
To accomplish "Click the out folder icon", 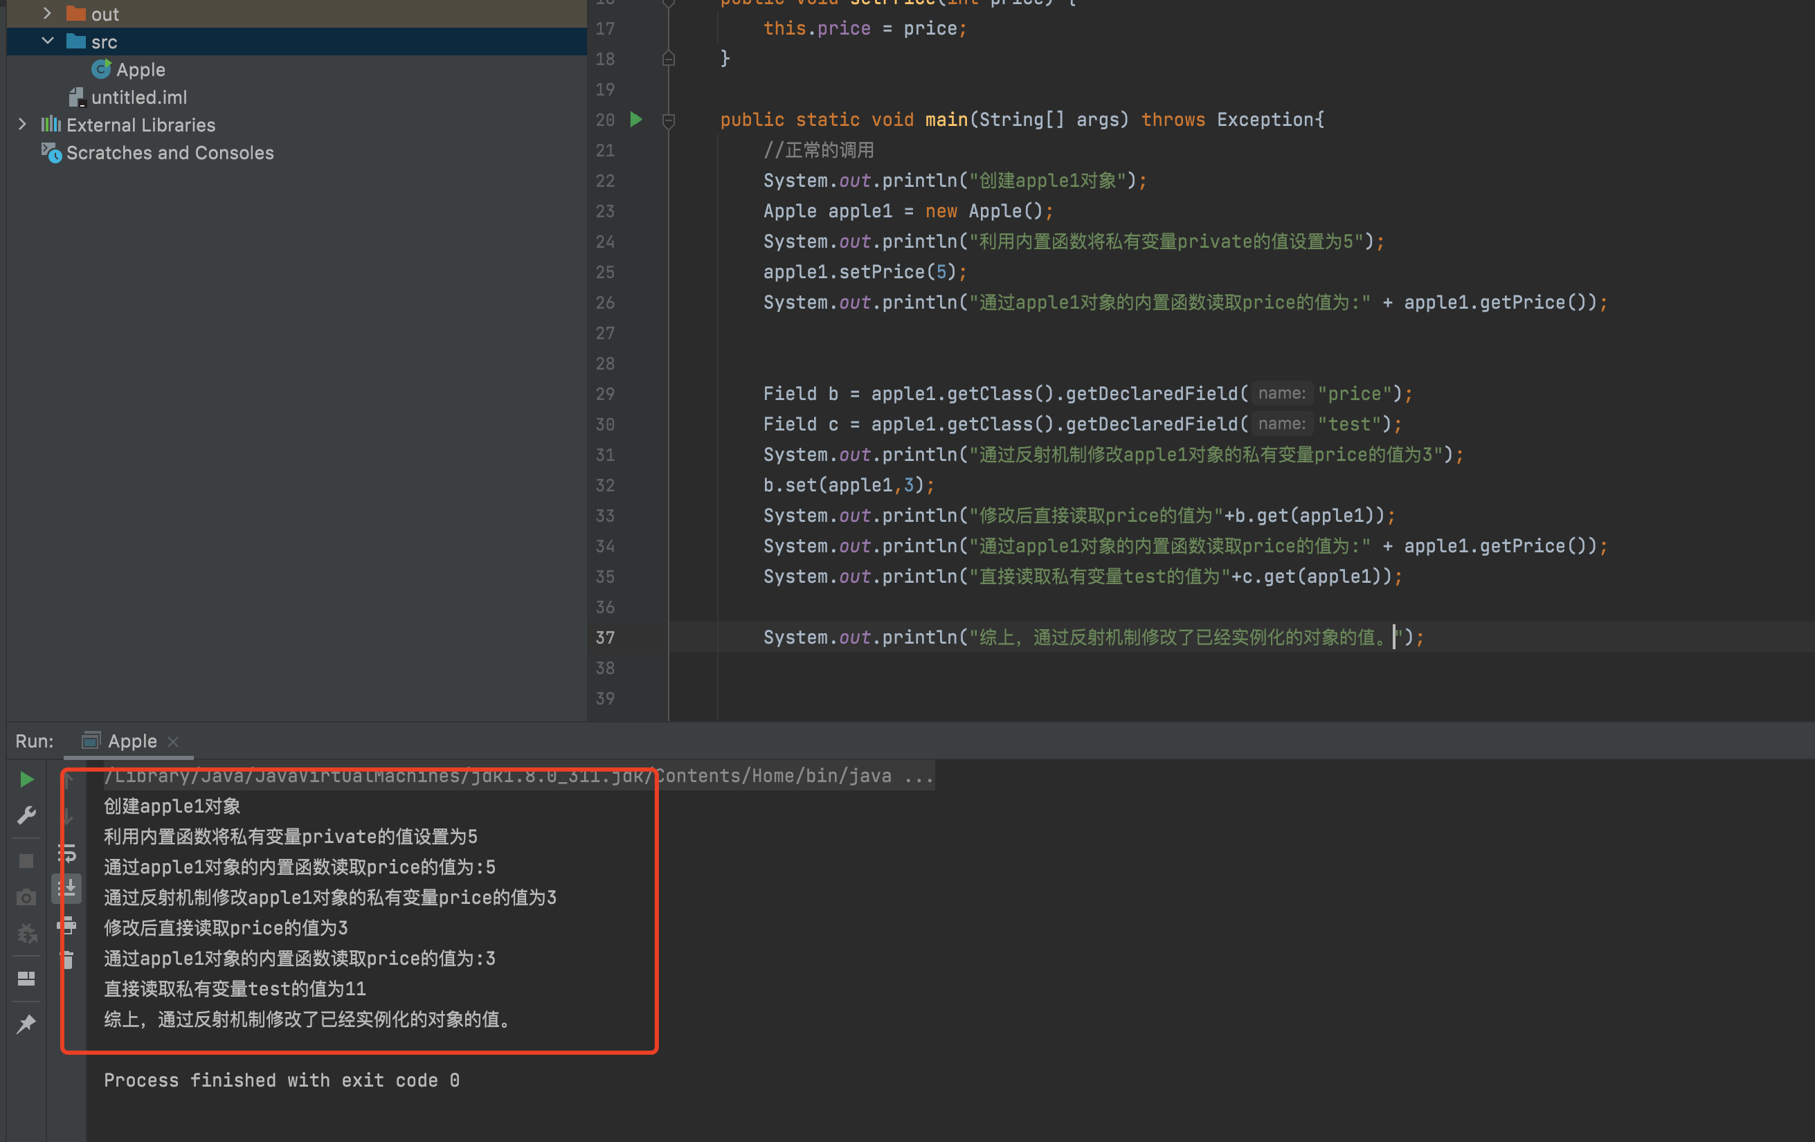I will (75, 14).
